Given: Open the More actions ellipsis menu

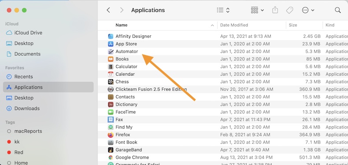Looking at the screenshot, I should click(308, 10).
